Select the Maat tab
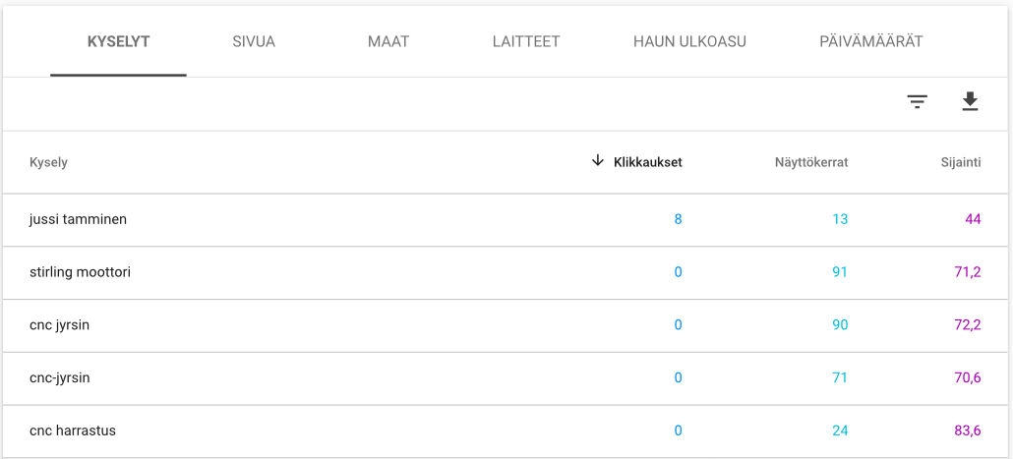1013x459 pixels. point(388,42)
